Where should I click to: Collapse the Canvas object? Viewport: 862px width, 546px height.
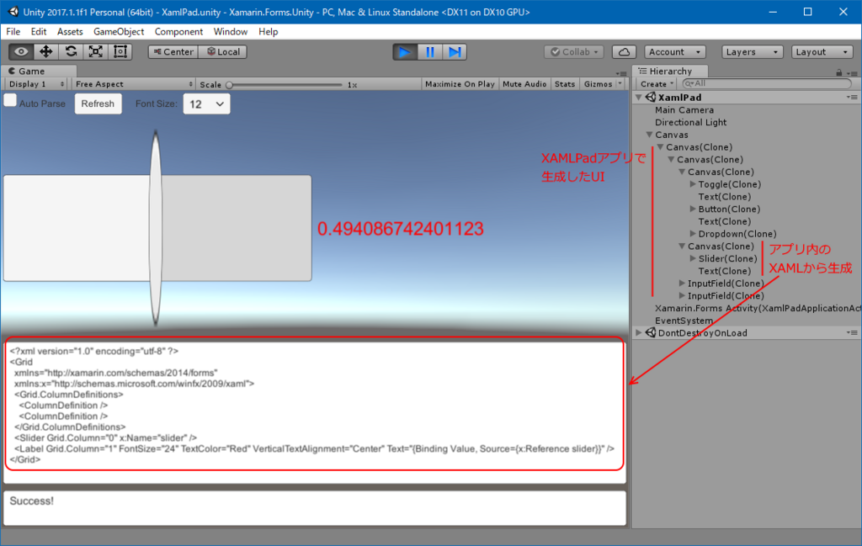[x=649, y=135]
